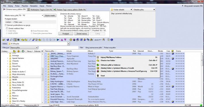Click 'Ukryj pasek narzędzi (F8)' link
Screen dimensions: 204x107
click(x=192, y=6)
